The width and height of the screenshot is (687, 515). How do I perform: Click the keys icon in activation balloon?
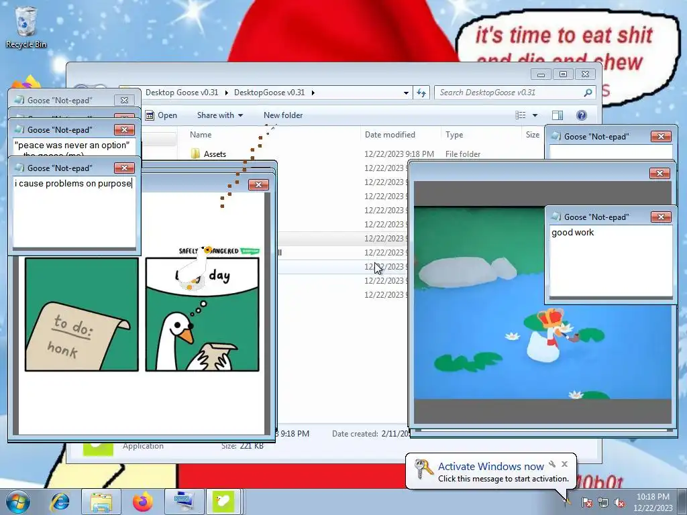pos(423,469)
